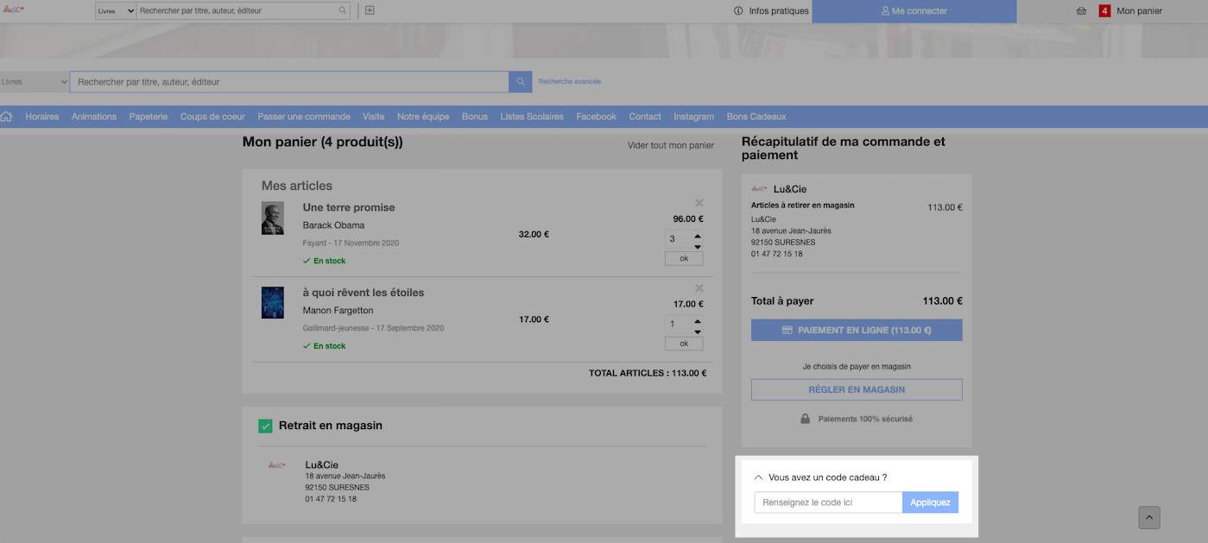Click the Infos pratiques info icon

coord(738,11)
